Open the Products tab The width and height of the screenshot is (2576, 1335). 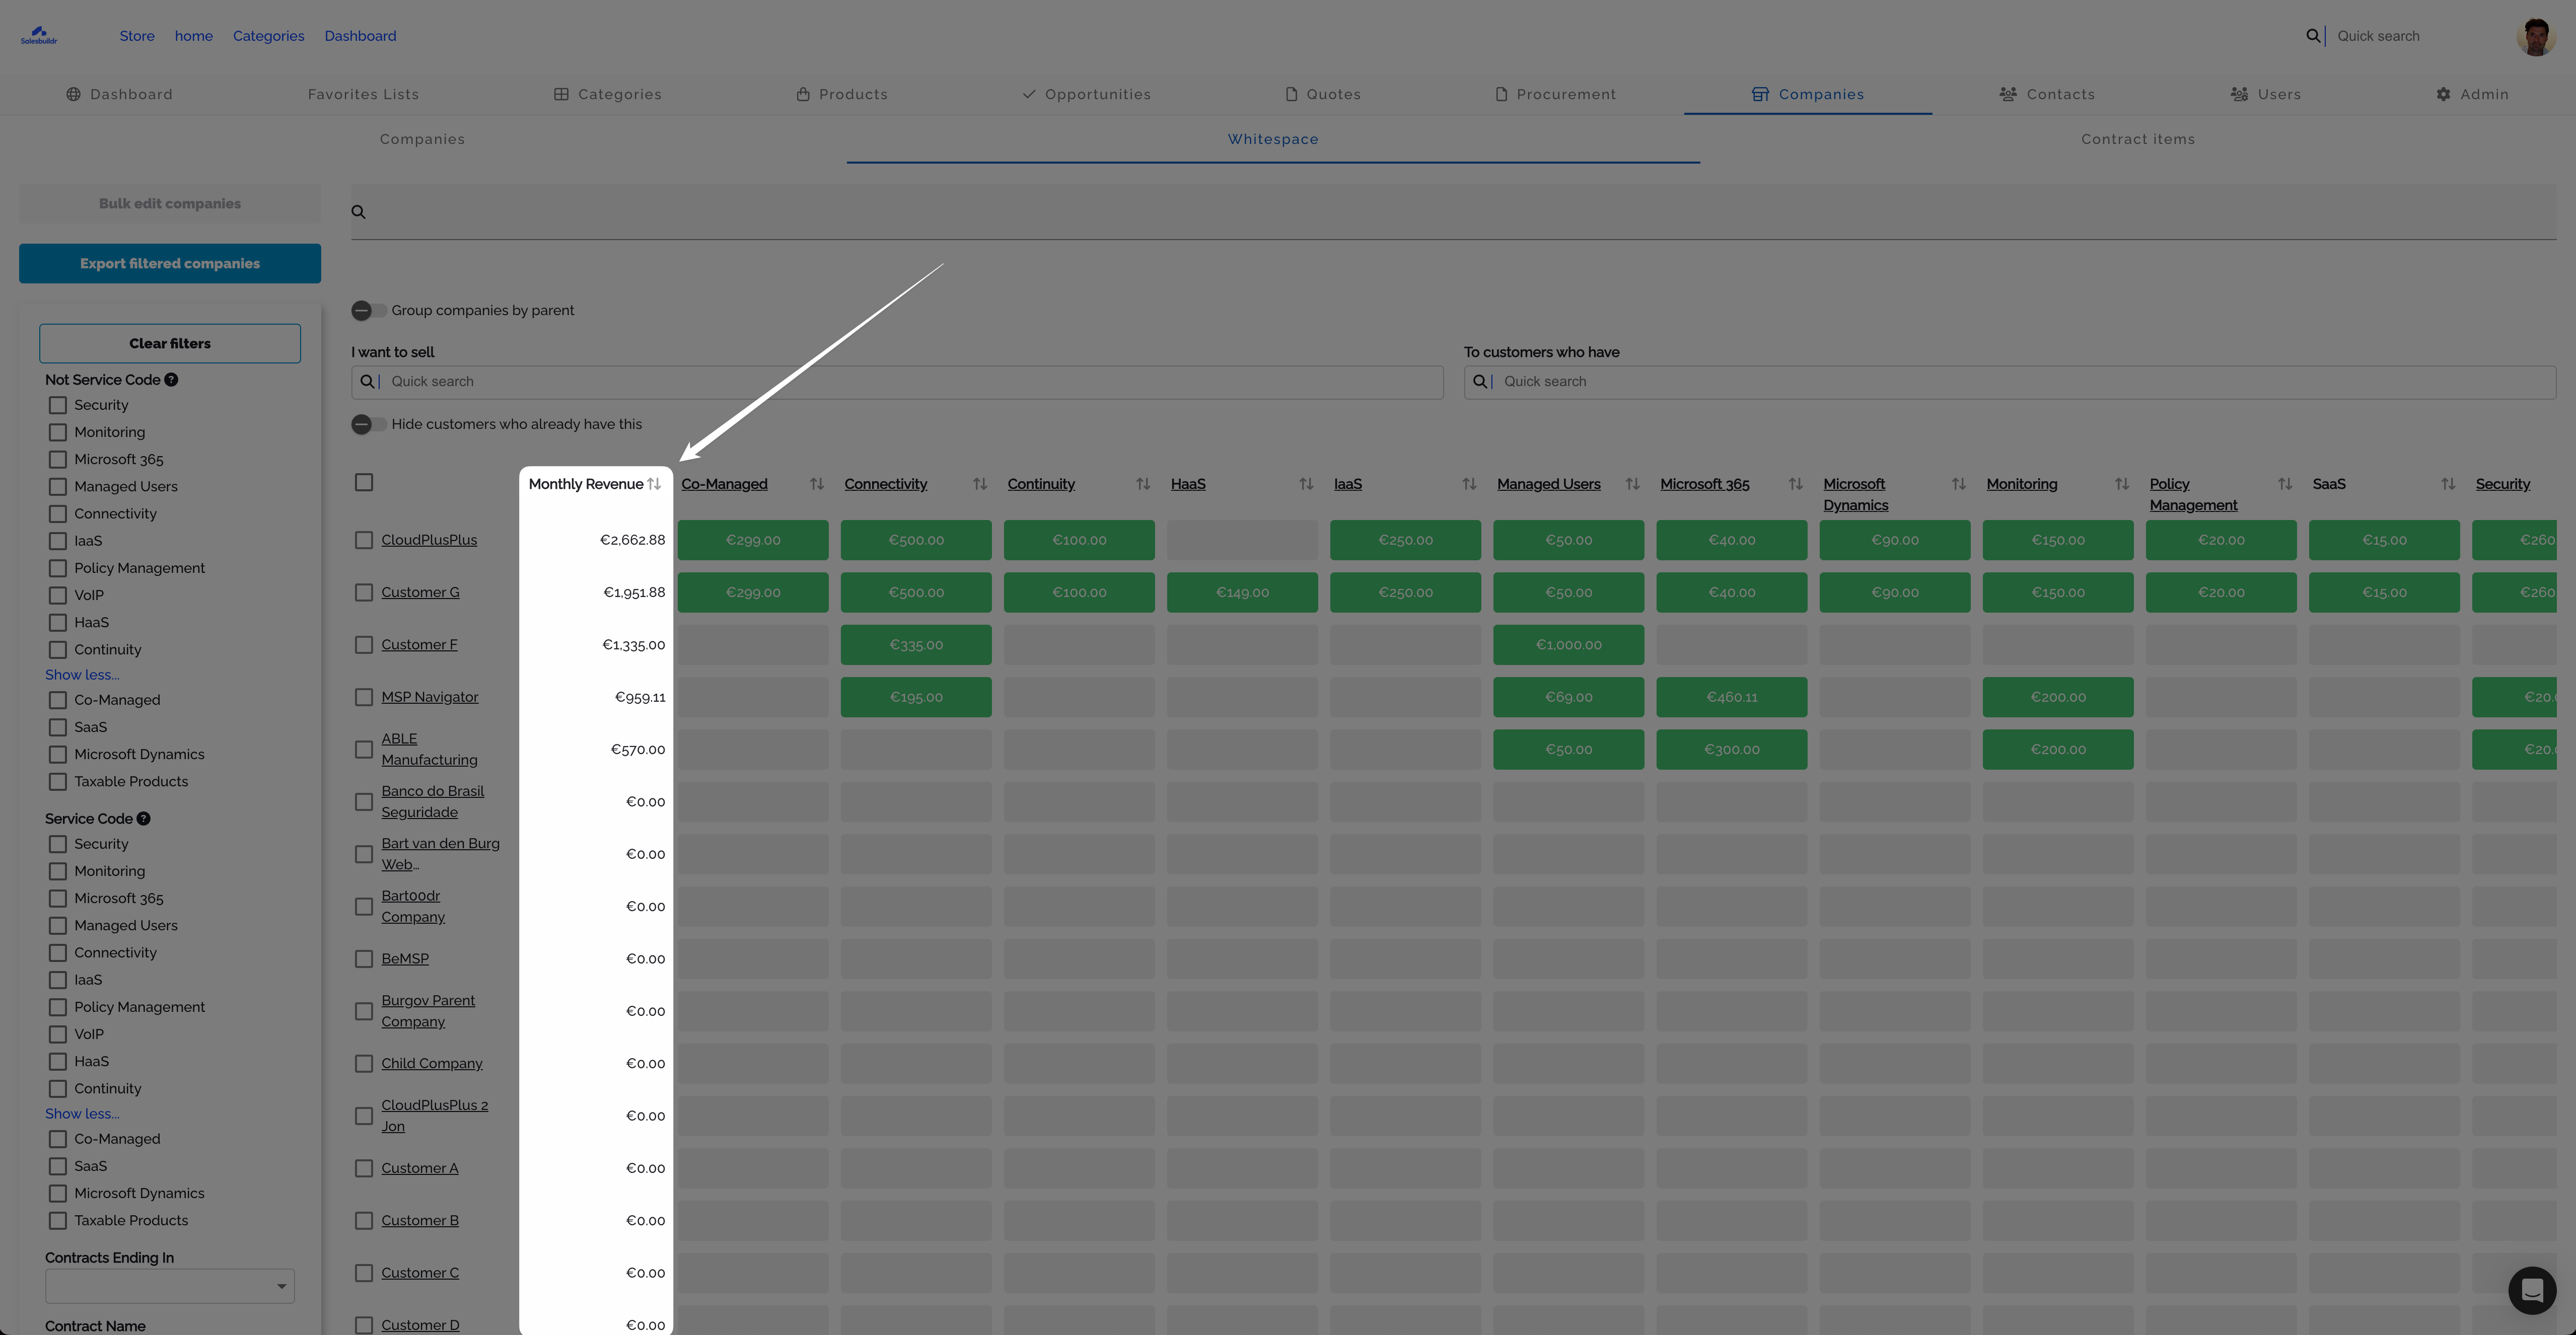tap(842, 95)
